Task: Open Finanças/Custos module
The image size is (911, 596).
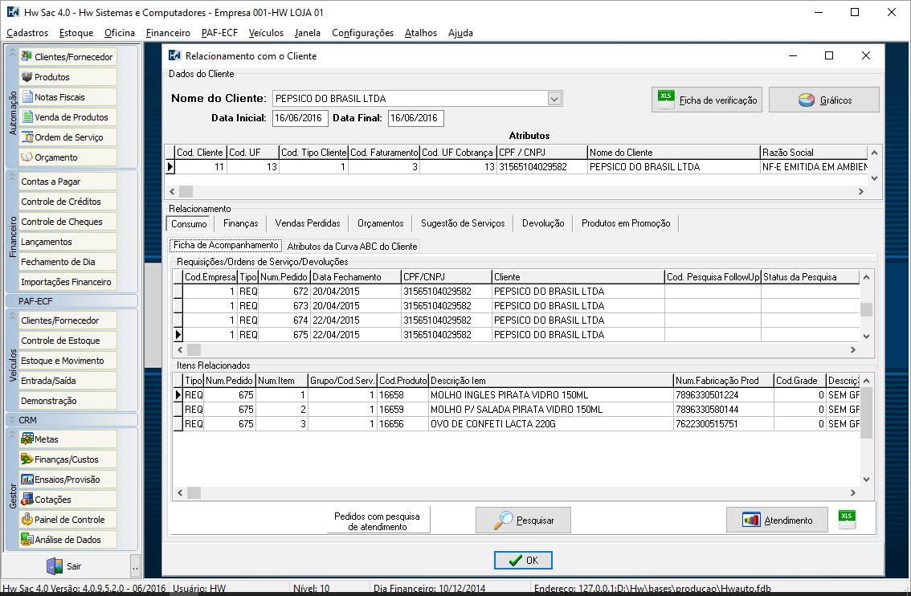Action: (x=68, y=459)
